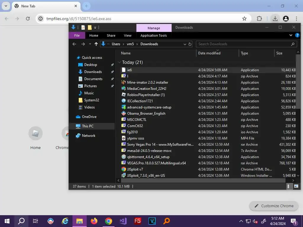The width and height of the screenshot is (303, 227).
Task: Select the ie6 application file icon
Action: 124,70
